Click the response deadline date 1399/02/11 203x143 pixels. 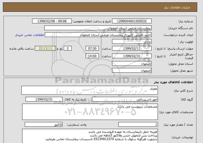132,49
